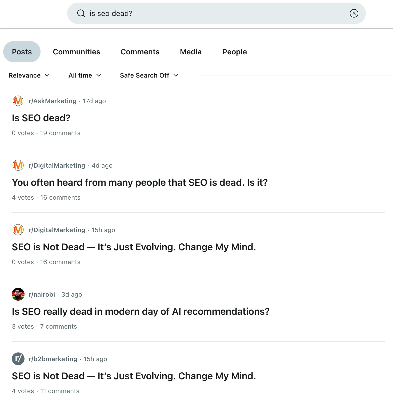Viewport: 393px width, 403px height.
Task: Switch to the Communities tab
Action: point(77,52)
